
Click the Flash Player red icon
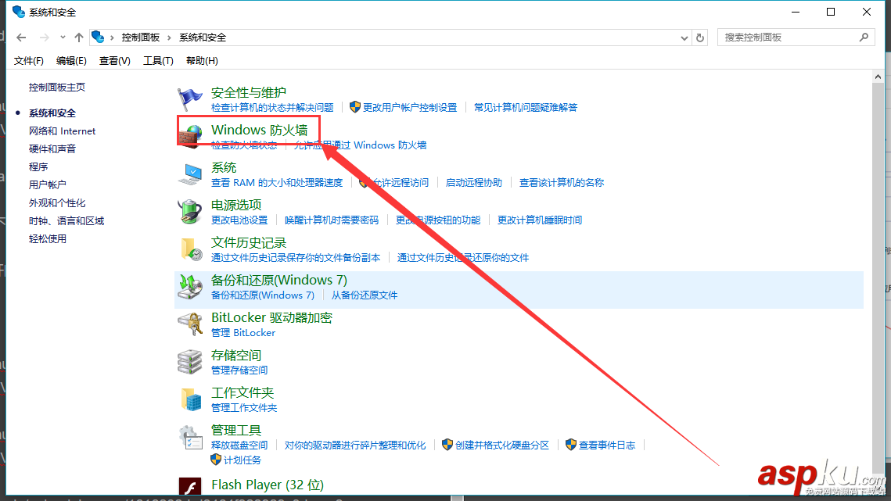point(190,487)
